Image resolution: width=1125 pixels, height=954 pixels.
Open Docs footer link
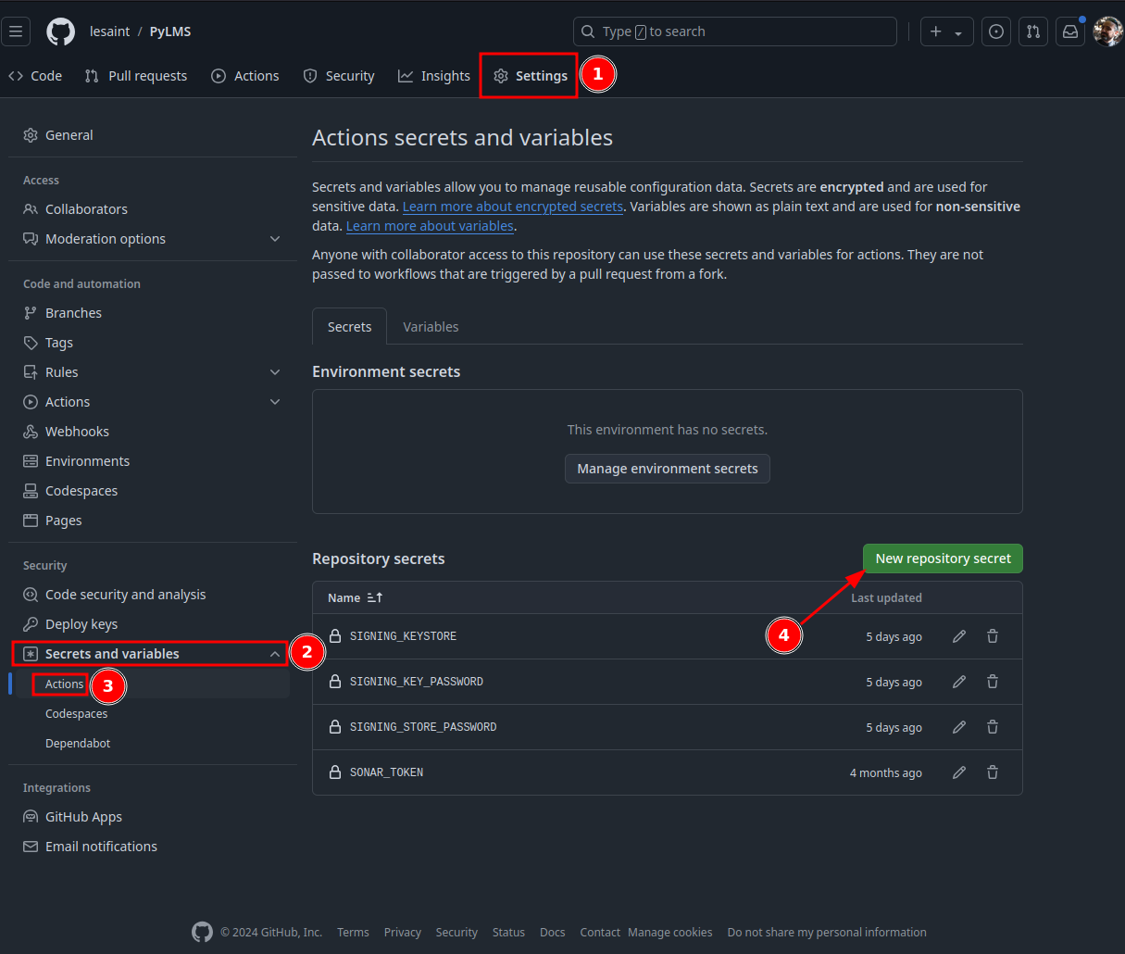(x=553, y=933)
